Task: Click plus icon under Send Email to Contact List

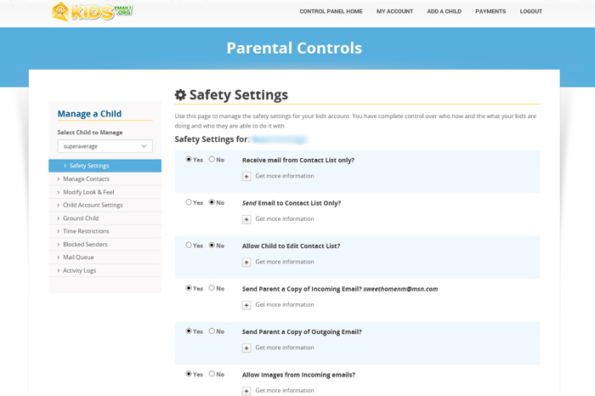Action: 246,219
